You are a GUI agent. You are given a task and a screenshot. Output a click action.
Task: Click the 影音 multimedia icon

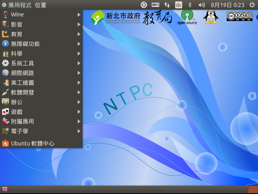coord(5,24)
